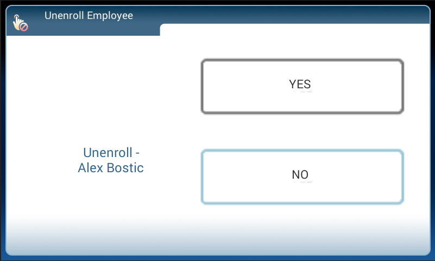Click the Unenroll - Alex Bostic label
Viewport: 435px width, 261px height.
point(111,160)
